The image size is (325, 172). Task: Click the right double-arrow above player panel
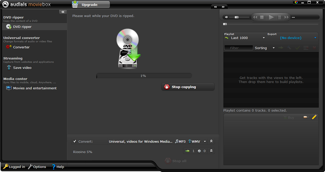click(223, 7)
